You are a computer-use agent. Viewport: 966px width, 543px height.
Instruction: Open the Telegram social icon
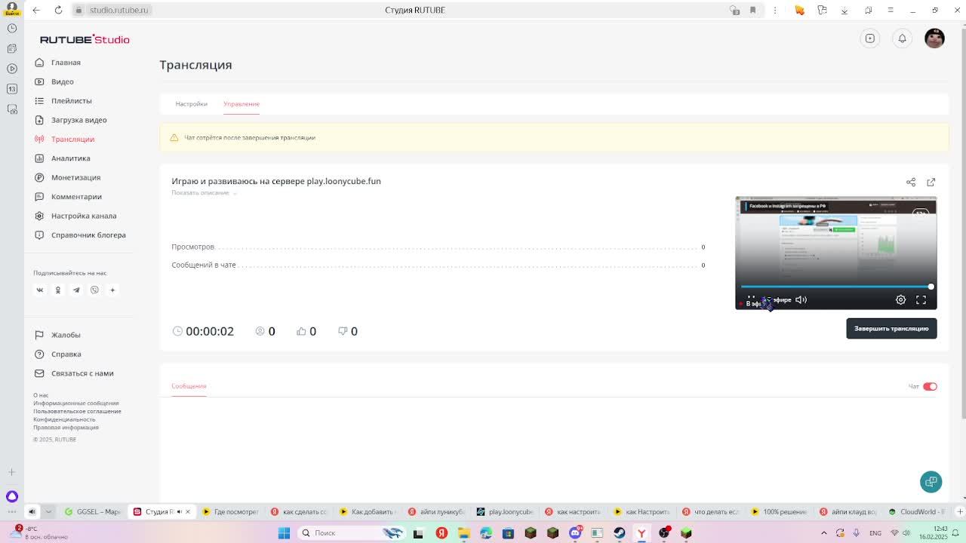pyautogui.click(x=76, y=290)
